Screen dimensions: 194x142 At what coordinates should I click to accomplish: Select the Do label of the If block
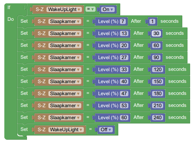pyautogui.click(x=10, y=19)
